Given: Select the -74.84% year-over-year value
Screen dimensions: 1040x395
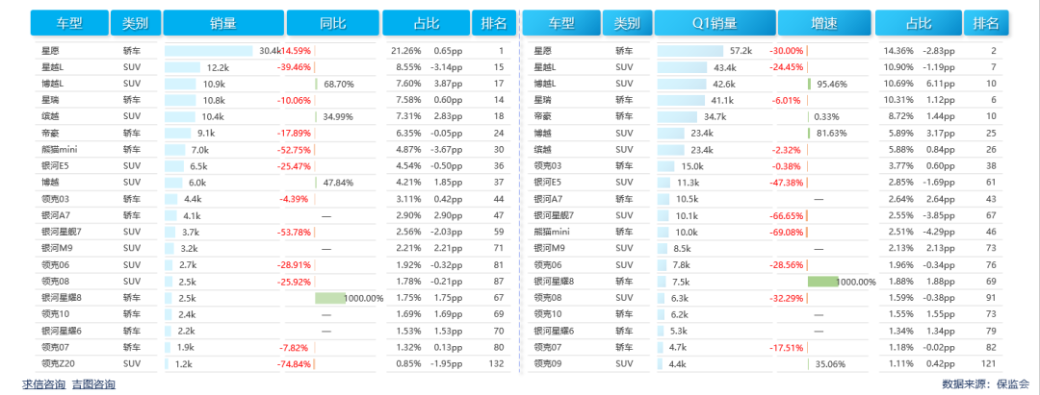Looking at the screenshot, I should point(294,364).
